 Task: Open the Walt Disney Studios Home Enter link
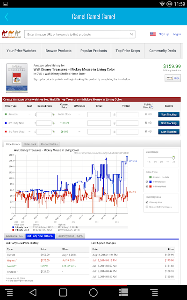65,74
